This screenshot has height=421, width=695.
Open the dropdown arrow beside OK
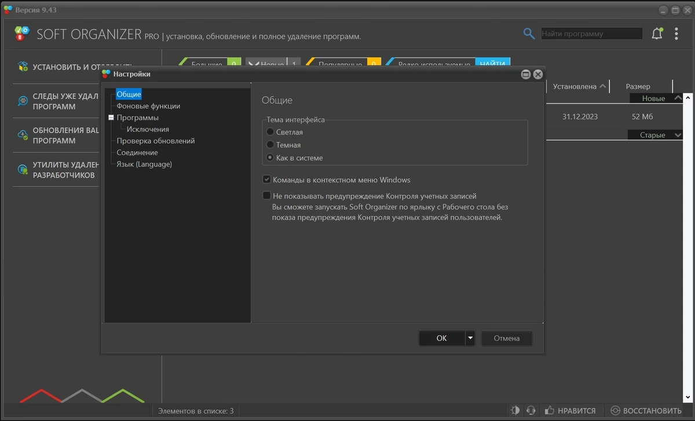tap(470, 338)
